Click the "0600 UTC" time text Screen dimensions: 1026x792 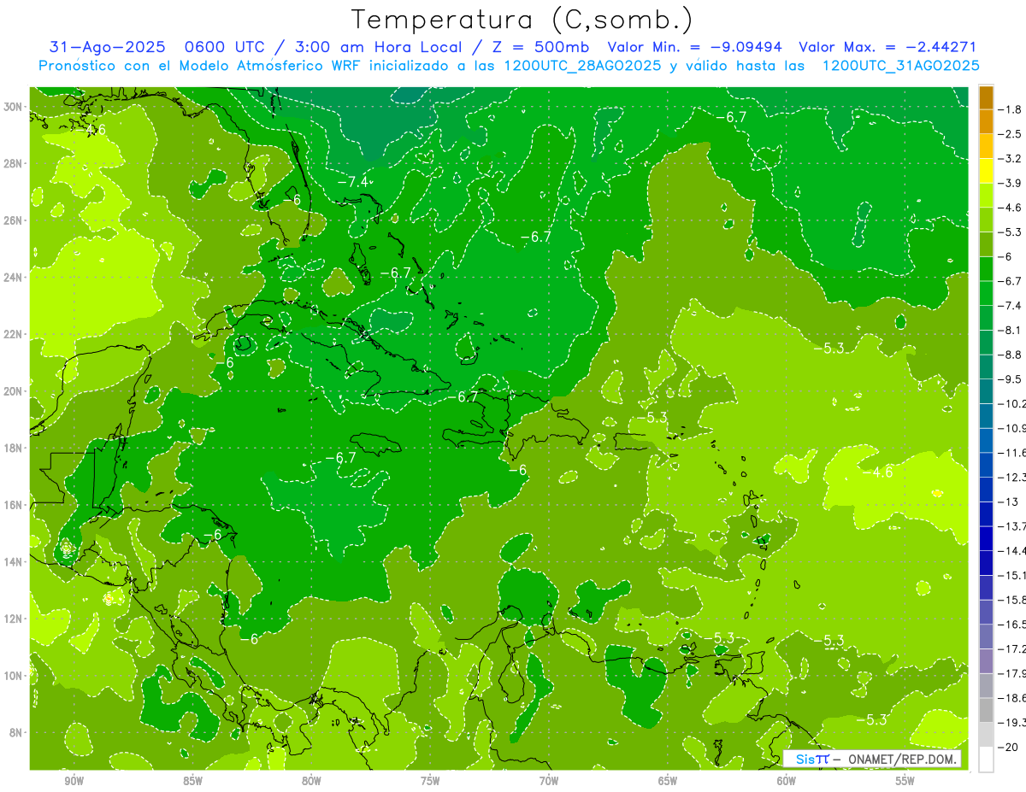(226, 47)
